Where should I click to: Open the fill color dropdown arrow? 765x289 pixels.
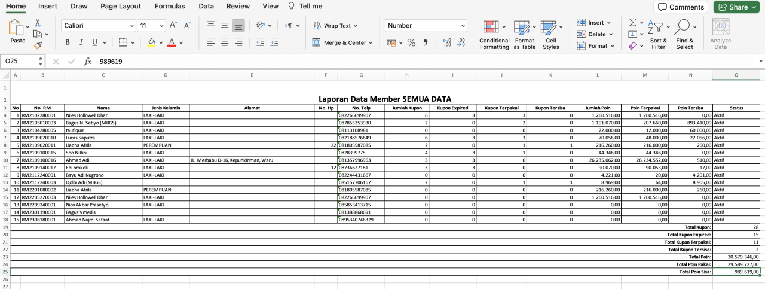coord(161,43)
